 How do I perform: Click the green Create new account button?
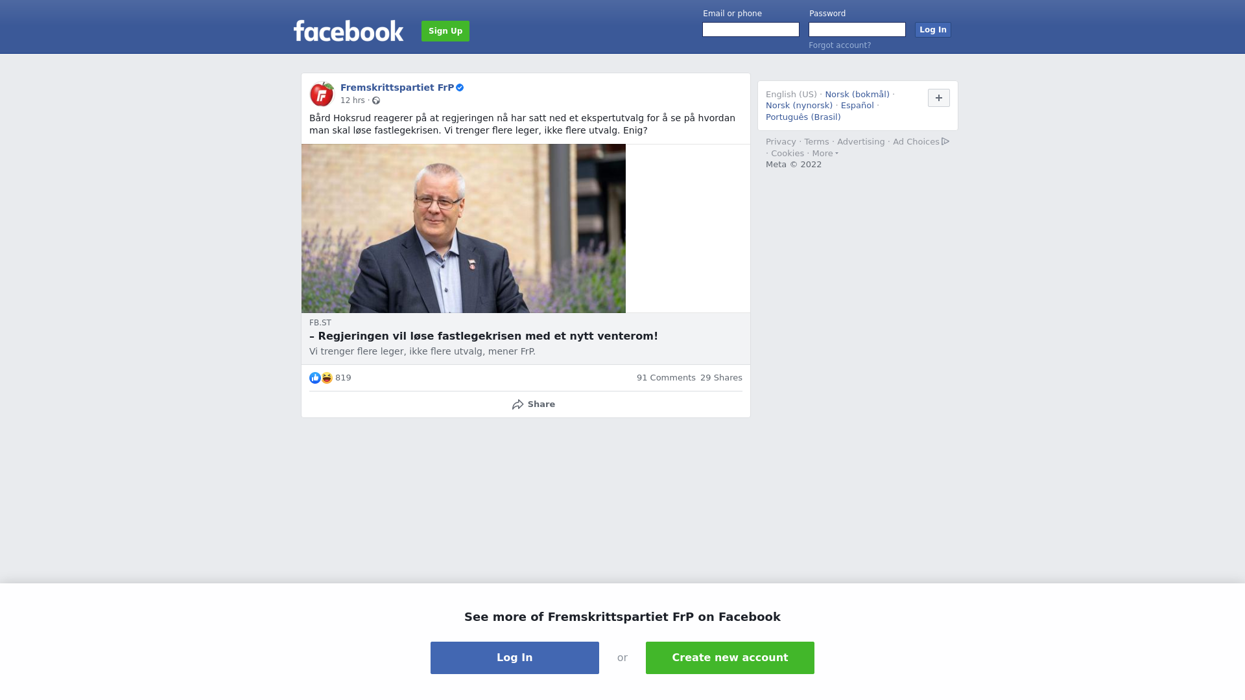tap(730, 658)
